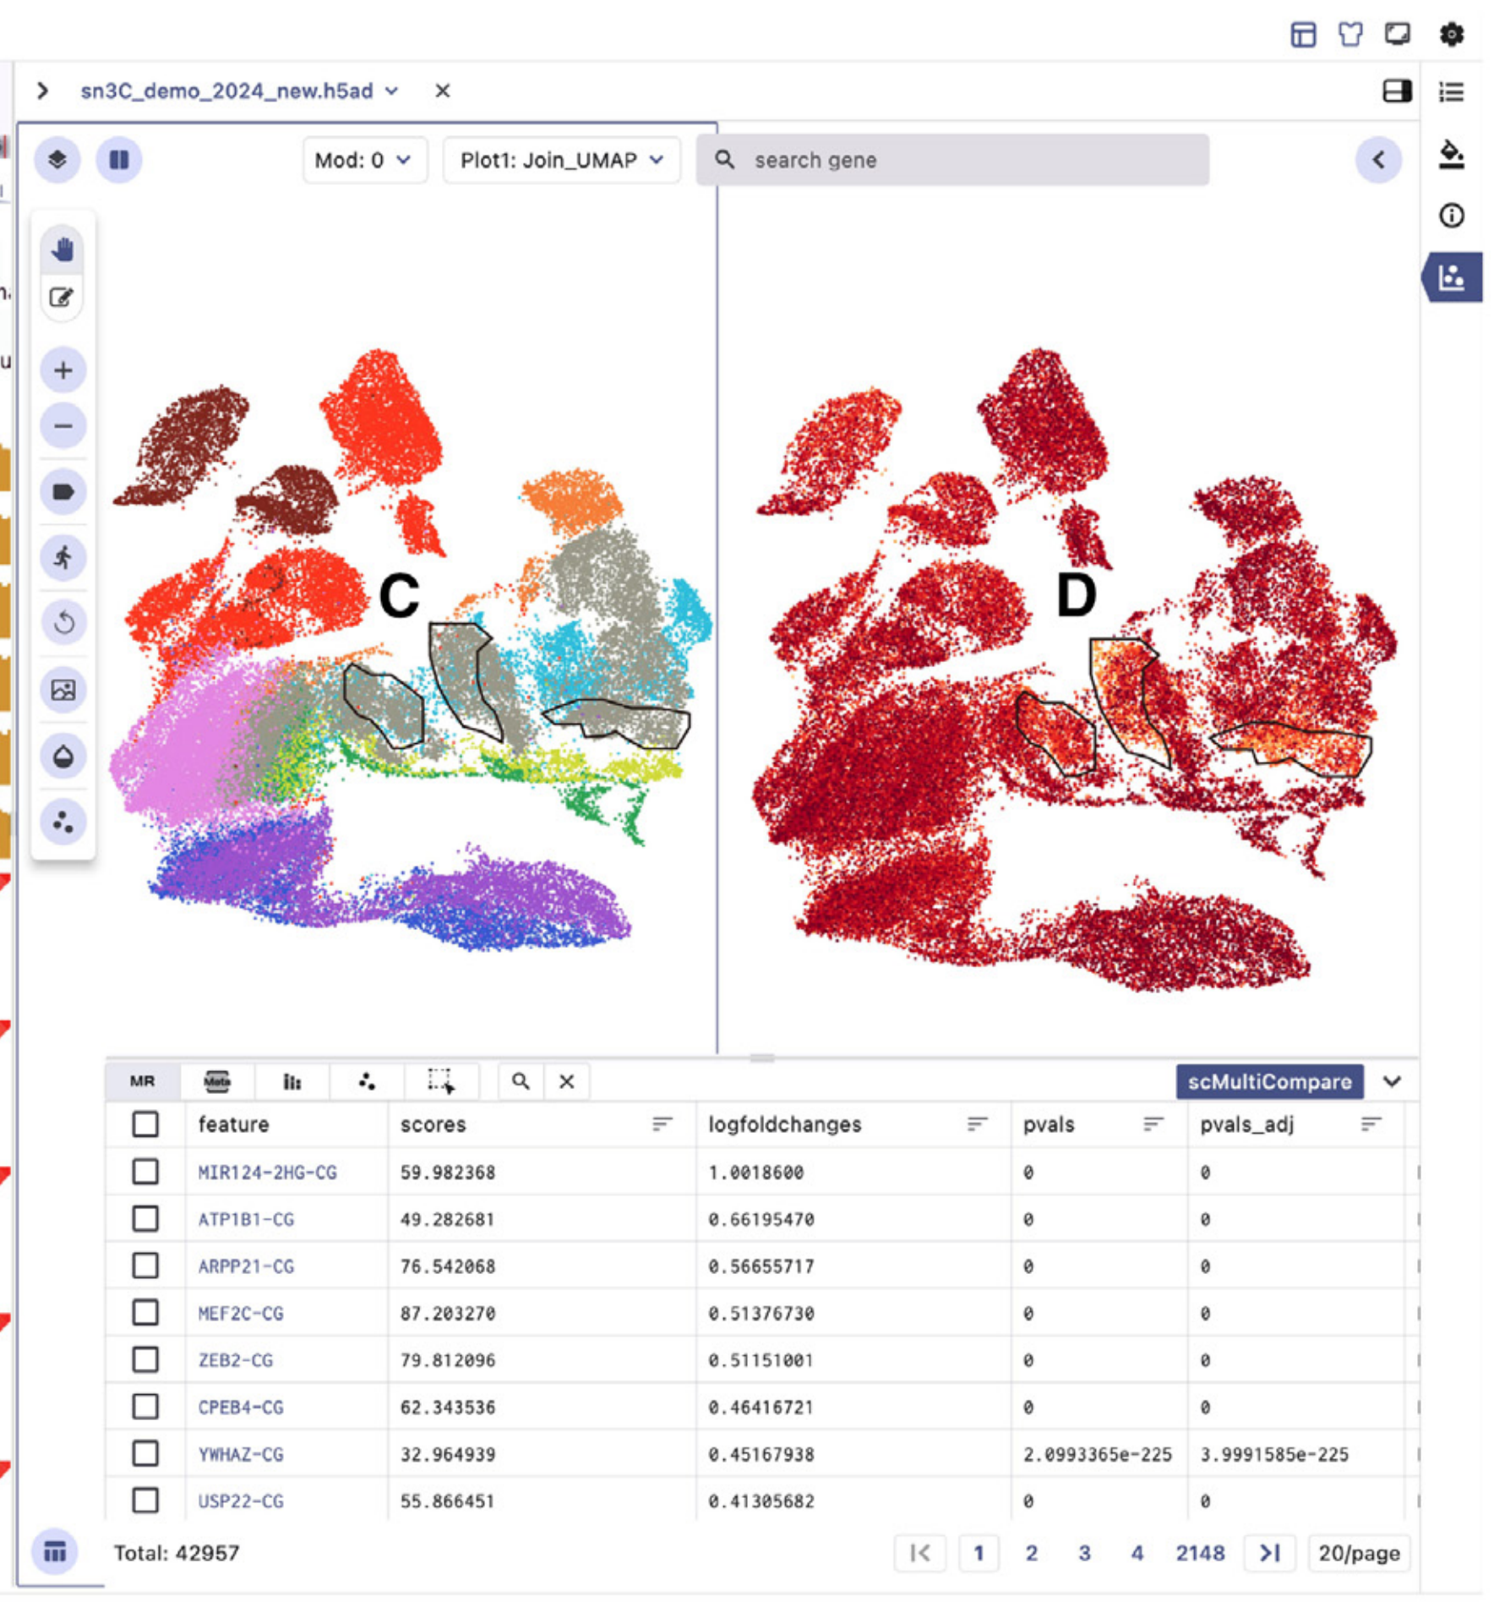Switch to the MR tab
This screenshot has height=1624, width=1494.
click(x=142, y=1081)
